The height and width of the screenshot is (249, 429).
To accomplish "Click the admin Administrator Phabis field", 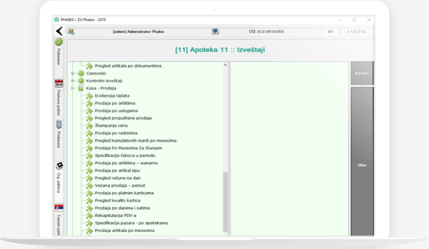I will [138, 32].
